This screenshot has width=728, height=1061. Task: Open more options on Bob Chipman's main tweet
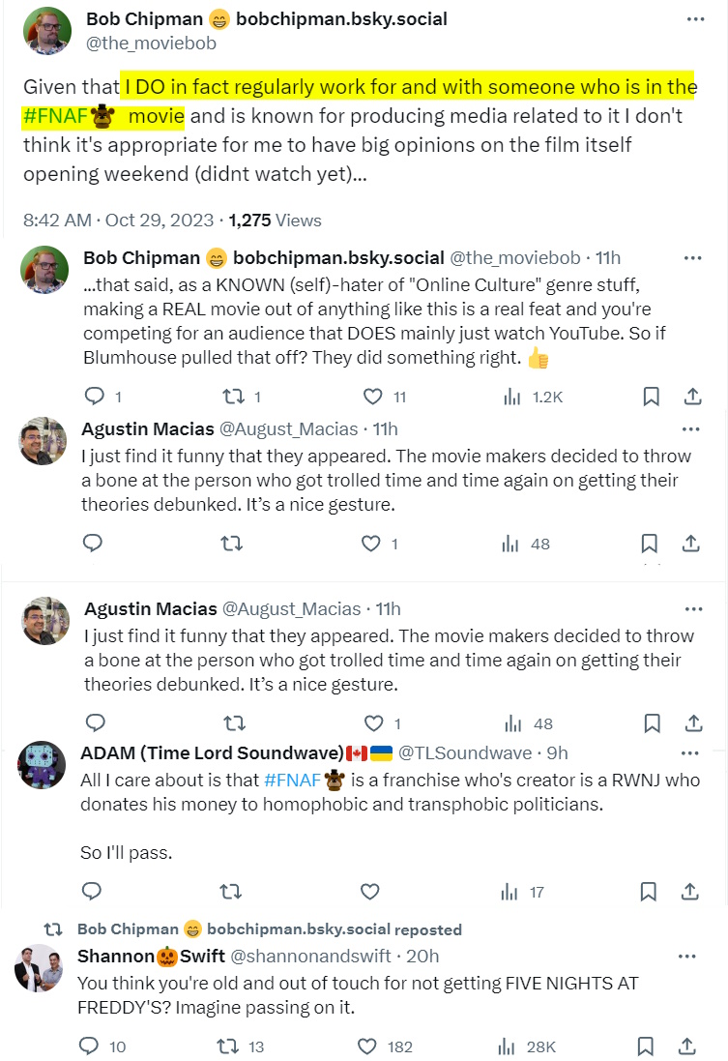[x=695, y=19]
